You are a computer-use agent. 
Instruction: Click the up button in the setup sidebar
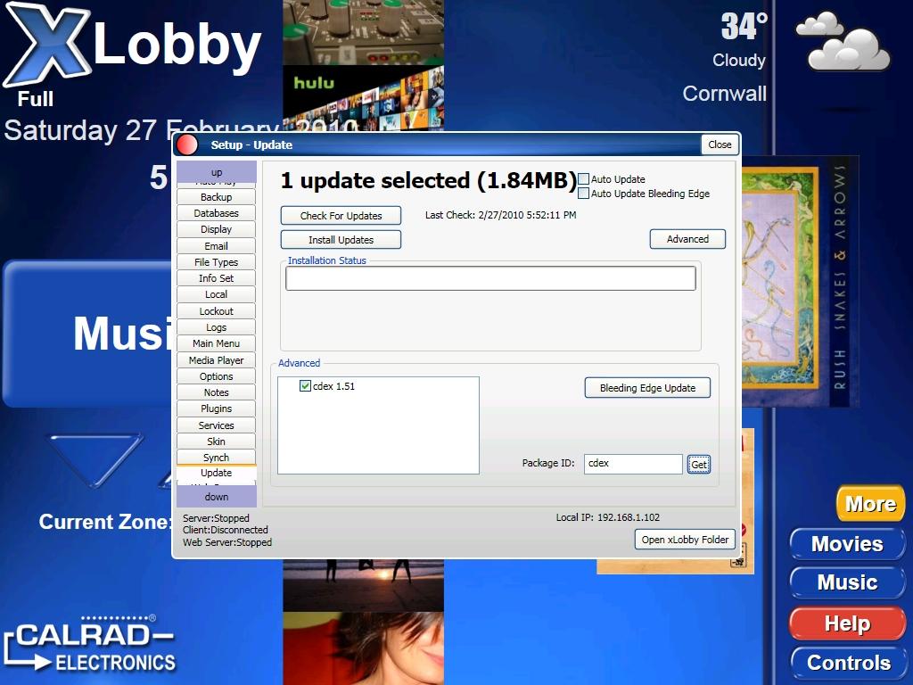pos(217,172)
